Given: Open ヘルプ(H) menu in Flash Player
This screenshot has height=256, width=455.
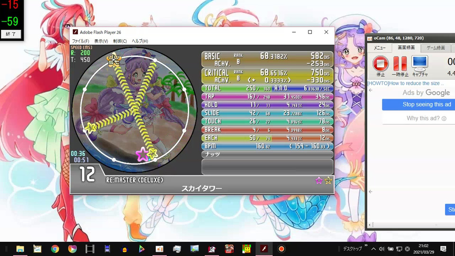Looking at the screenshot, I should point(140,41).
